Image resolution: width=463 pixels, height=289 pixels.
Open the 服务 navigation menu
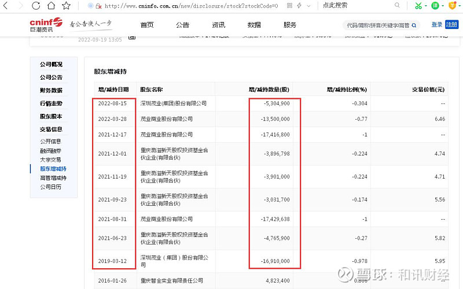click(290, 25)
